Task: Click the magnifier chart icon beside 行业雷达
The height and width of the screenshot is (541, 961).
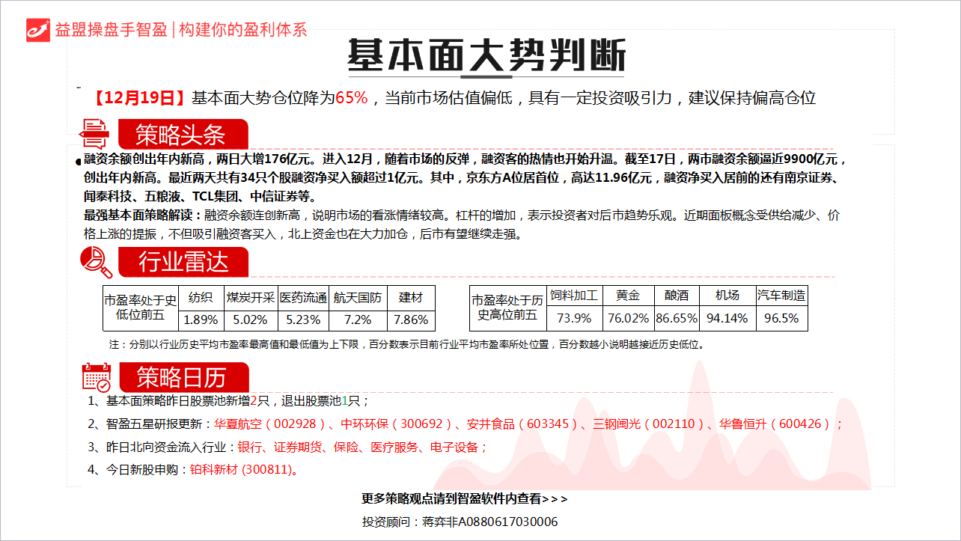Action: click(96, 261)
